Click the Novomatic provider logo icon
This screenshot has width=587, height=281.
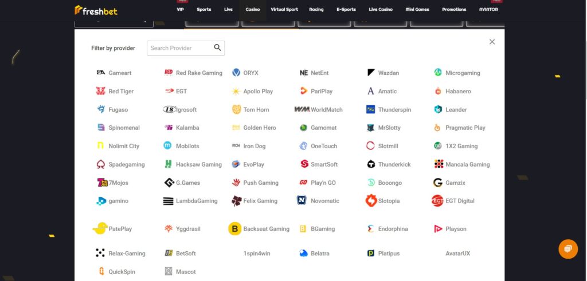302,201
